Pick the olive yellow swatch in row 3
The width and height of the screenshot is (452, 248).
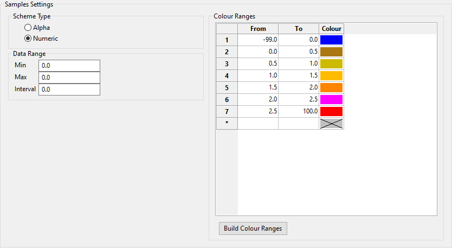pos(331,63)
